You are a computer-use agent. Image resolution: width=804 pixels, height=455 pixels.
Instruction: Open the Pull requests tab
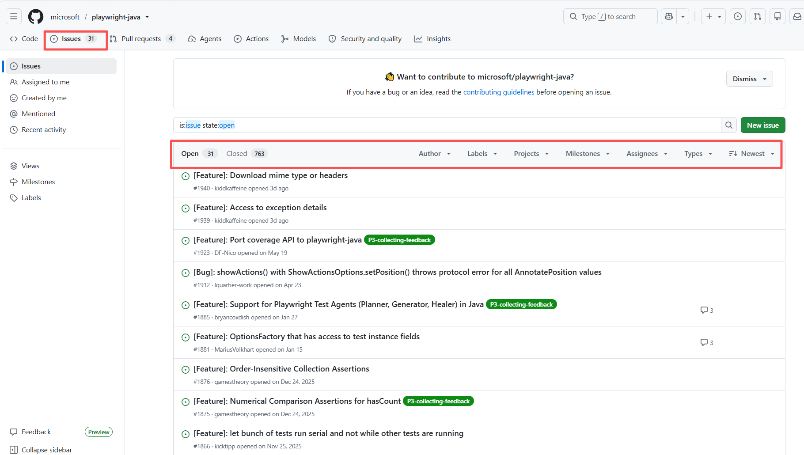click(142, 39)
